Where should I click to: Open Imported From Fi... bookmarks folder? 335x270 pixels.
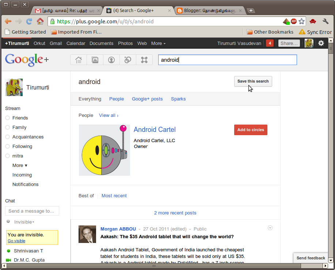pos(76,32)
